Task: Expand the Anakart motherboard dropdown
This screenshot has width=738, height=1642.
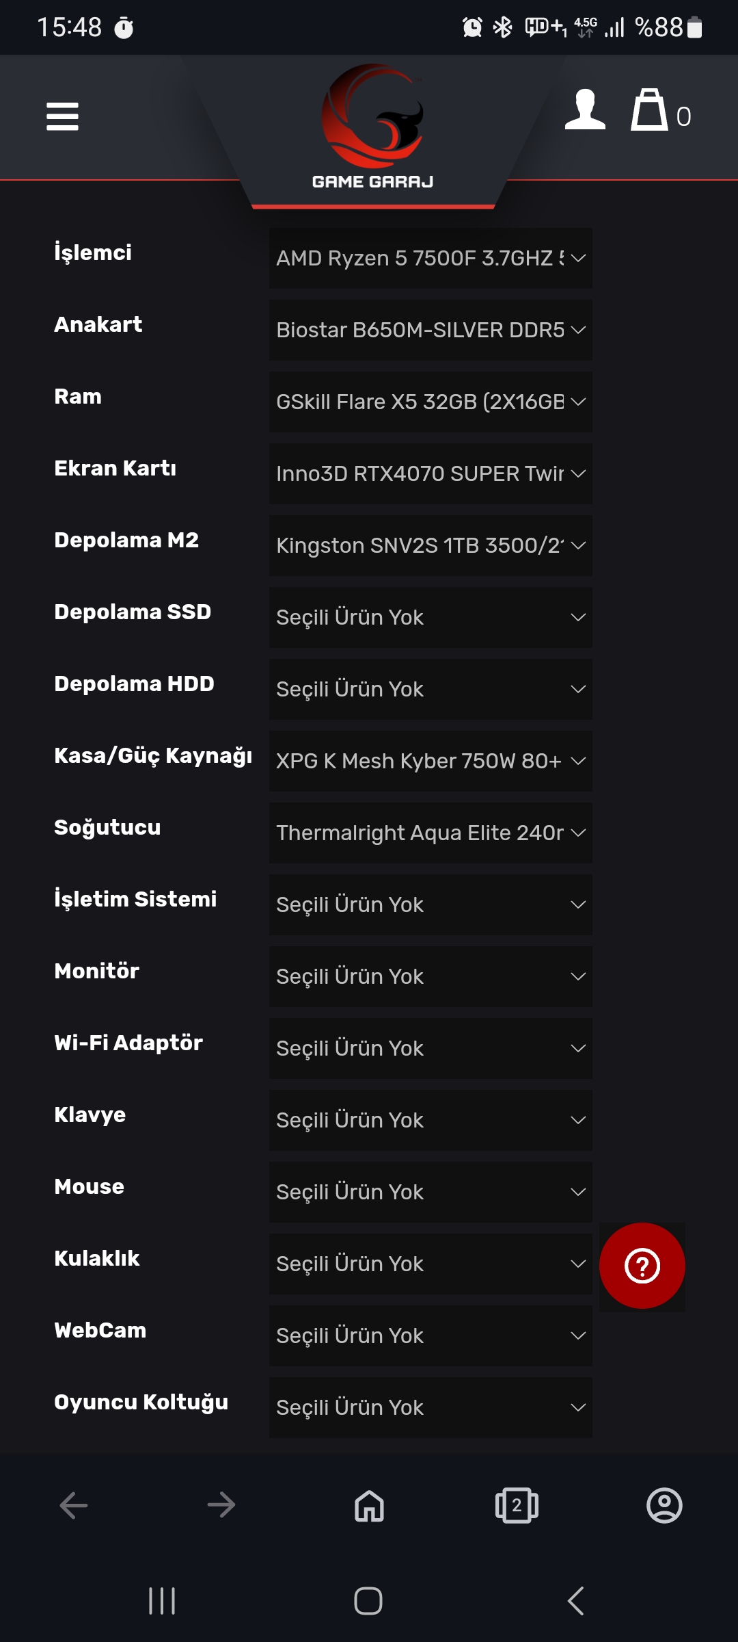Action: click(x=430, y=330)
